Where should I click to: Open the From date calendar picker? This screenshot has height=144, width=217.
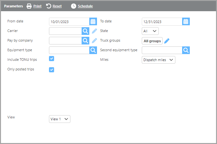(x=93, y=21)
